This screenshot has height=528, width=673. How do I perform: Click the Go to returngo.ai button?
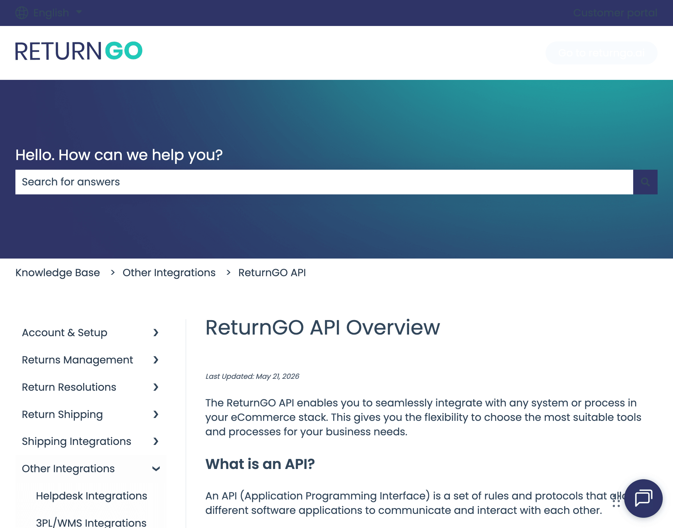tap(601, 53)
